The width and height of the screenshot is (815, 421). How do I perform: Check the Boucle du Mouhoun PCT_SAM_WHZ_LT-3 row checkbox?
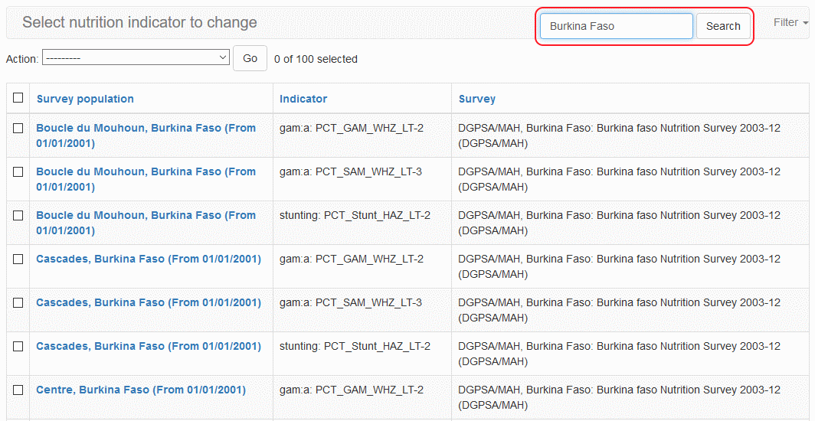click(18, 172)
